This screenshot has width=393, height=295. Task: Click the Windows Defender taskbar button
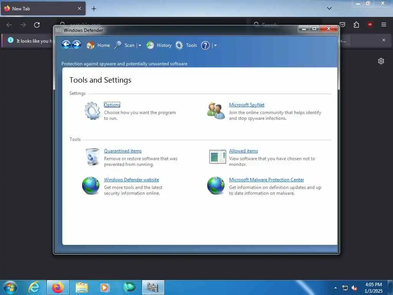tap(153, 287)
